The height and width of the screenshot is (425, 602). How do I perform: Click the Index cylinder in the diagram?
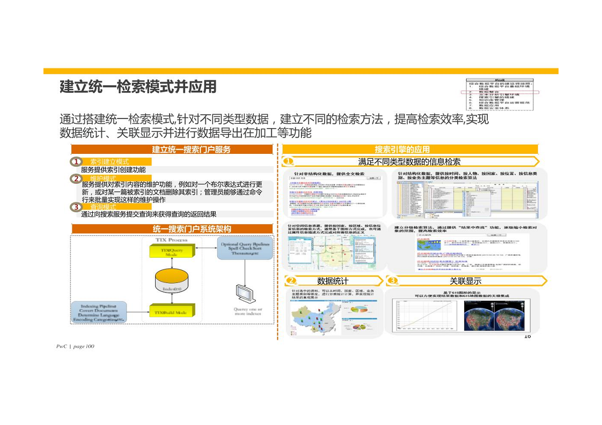click(x=172, y=281)
